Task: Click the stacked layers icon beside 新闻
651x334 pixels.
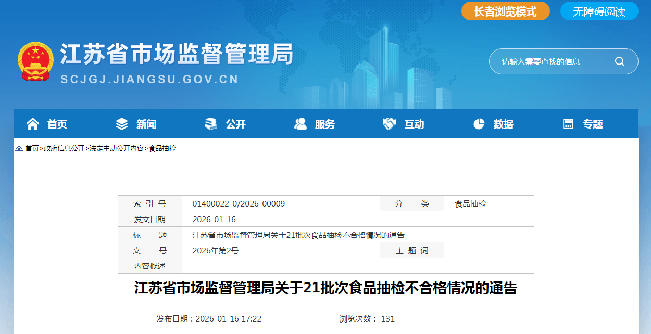Action: click(122, 124)
